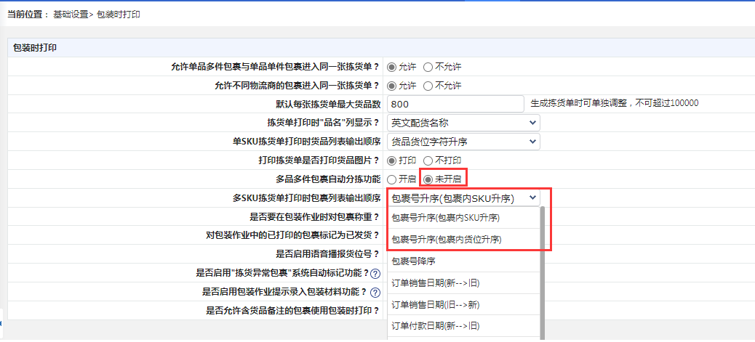Viewport: 755px width, 342px height.
Task: Select 允许 for 不同物流商 packages
Action: click(392, 86)
